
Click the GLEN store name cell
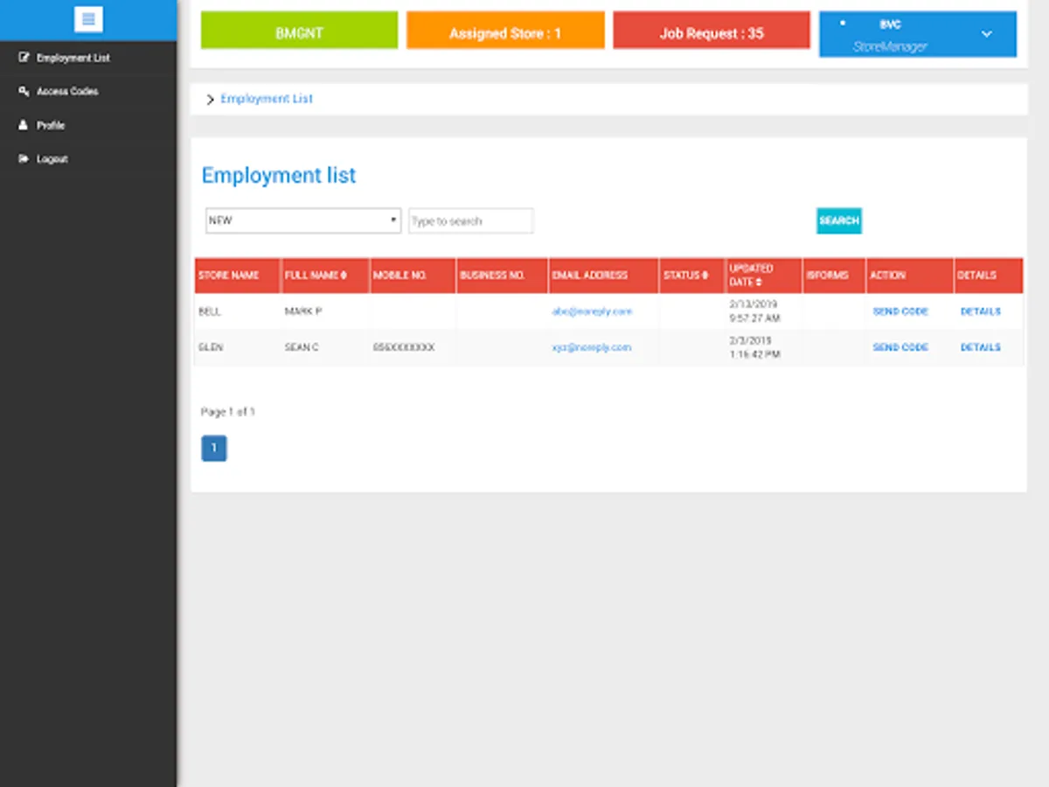(x=211, y=347)
